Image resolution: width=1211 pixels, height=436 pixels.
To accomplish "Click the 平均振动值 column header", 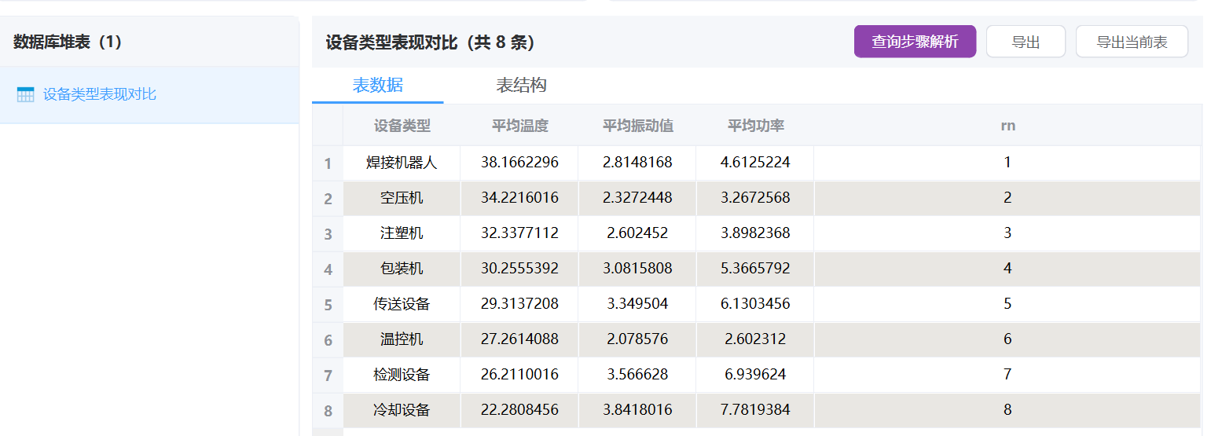I will pyautogui.click(x=637, y=126).
